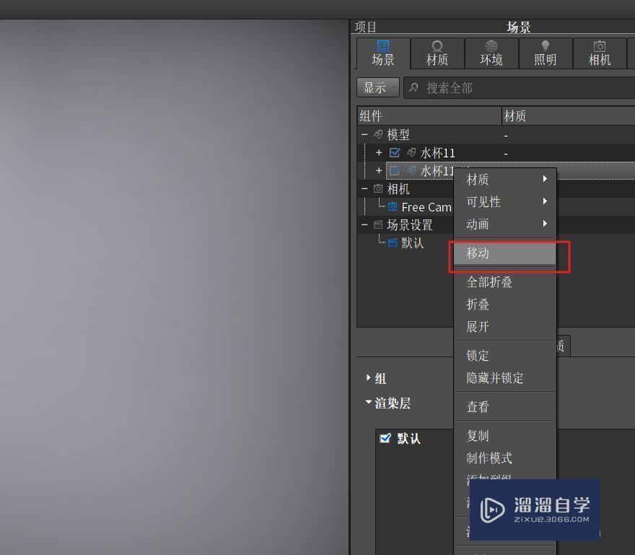Choose 移动 from the context menu
This screenshot has width=635, height=555.
(x=478, y=253)
